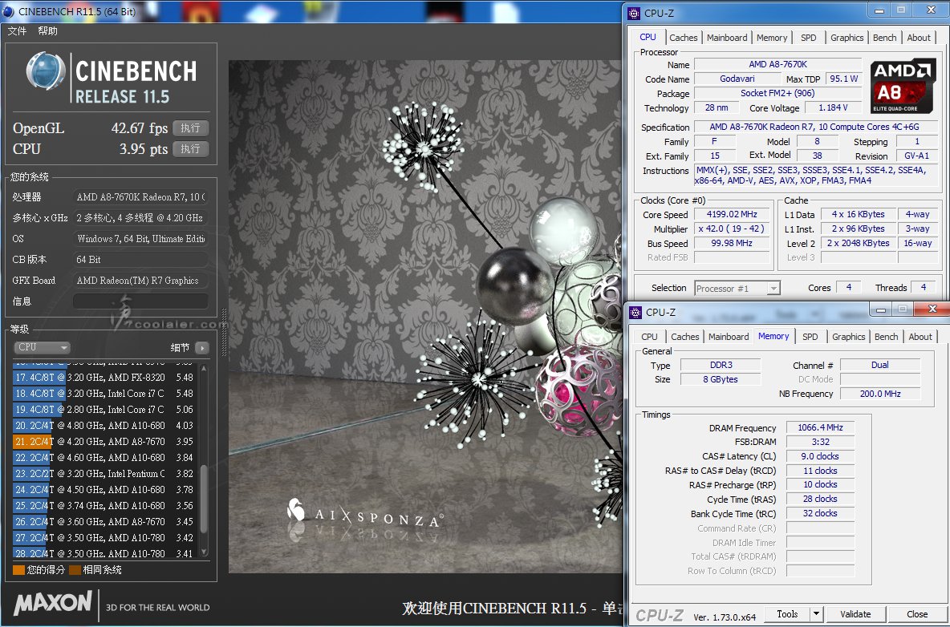Viewport: 950px width, 627px height.
Task: Click the Validate button in CPU-Z
Action: 855,613
